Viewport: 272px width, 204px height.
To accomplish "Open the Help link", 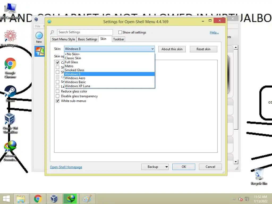I will pyautogui.click(x=214, y=32).
